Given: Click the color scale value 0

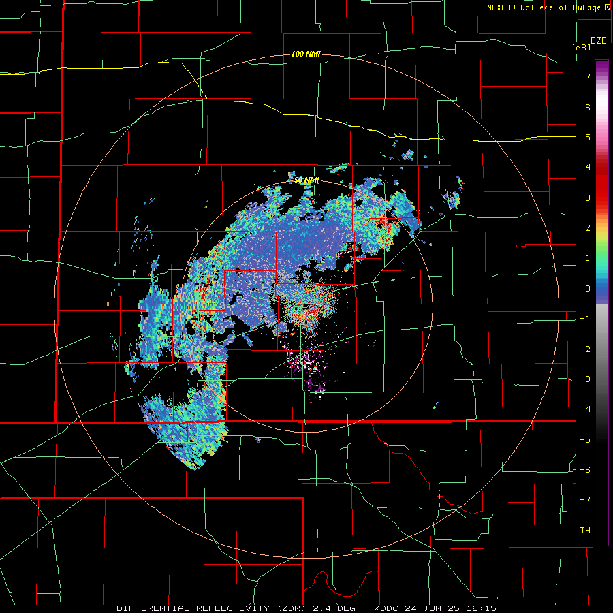Looking at the screenshot, I should tap(588, 289).
